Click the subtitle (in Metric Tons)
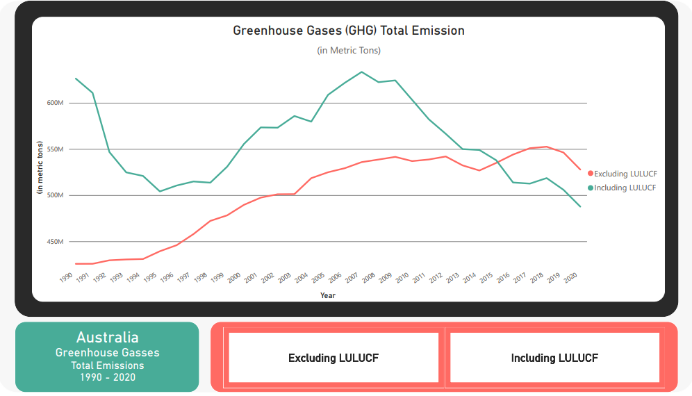The image size is (692, 396). [349, 50]
